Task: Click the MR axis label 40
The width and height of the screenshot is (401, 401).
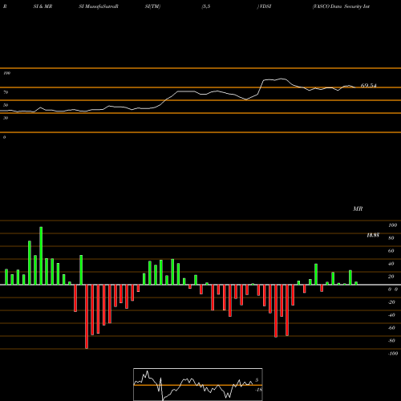Action: (x=391, y=264)
